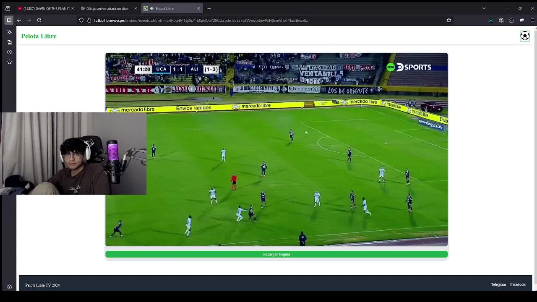
Task: Bookmark this page with the star
Action: click(449, 20)
